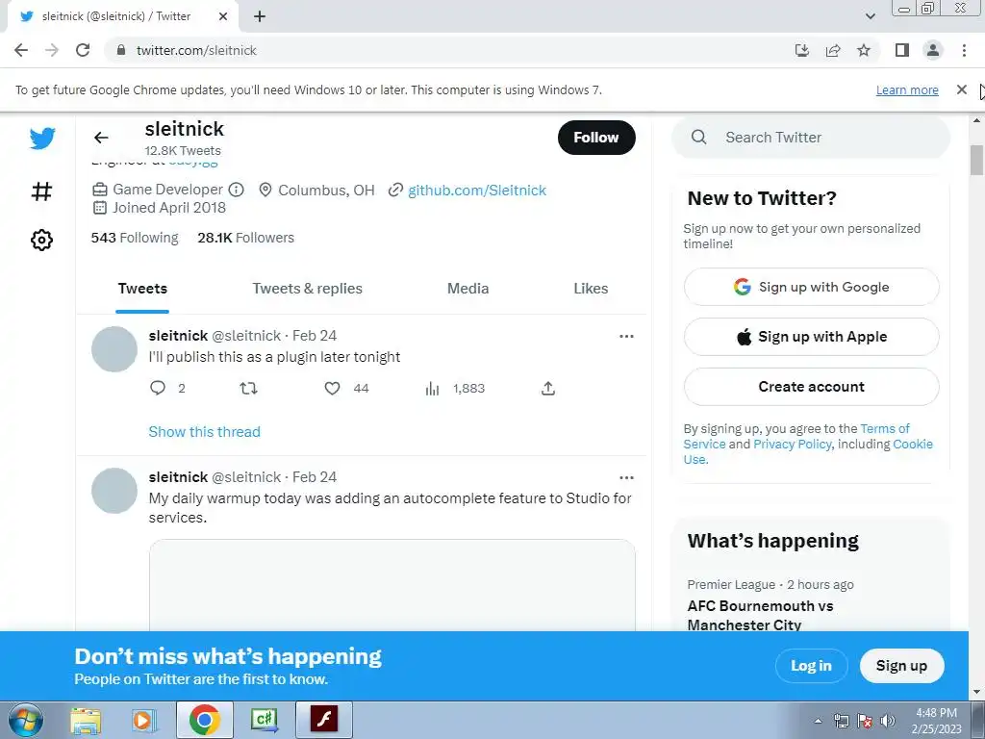View the 28.1K Followers list

click(245, 238)
